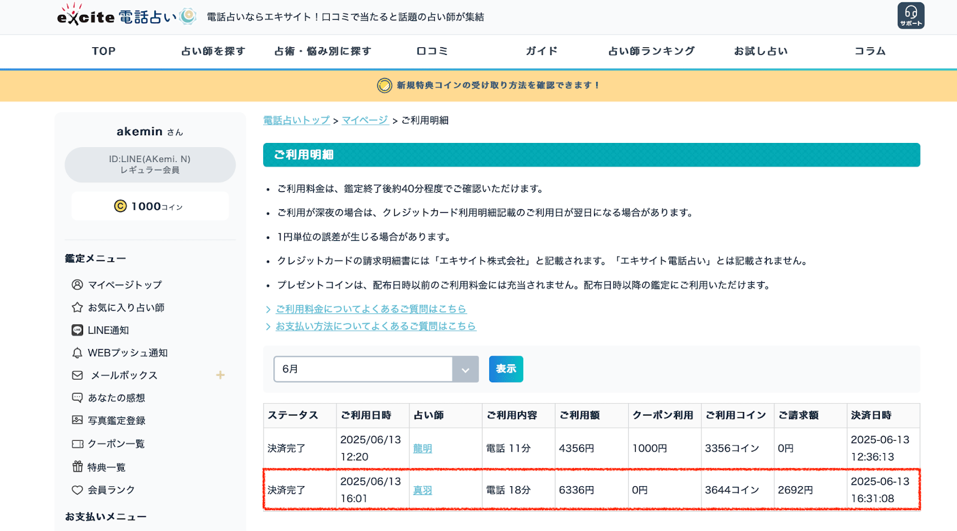This screenshot has height=531, width=957.
Task: Click the お気に入り占い師 star icon
Action: coord(77,307)
